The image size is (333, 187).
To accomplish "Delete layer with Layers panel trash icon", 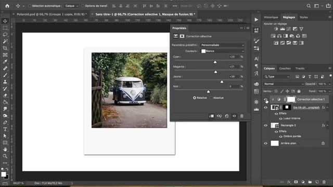I will (x=324, y=182).
